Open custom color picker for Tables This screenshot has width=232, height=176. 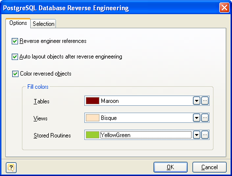(x=205, y=101)
